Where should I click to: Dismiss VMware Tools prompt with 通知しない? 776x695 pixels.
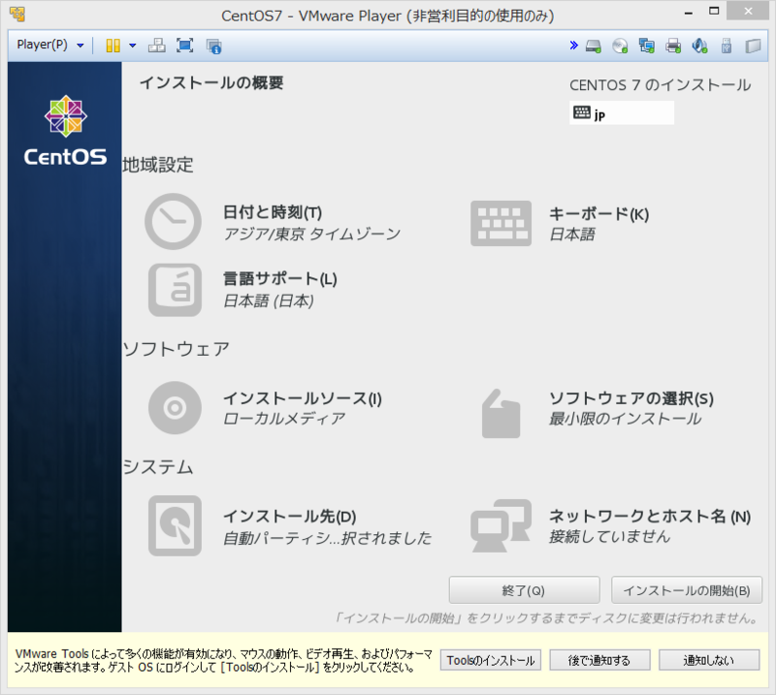707,659
